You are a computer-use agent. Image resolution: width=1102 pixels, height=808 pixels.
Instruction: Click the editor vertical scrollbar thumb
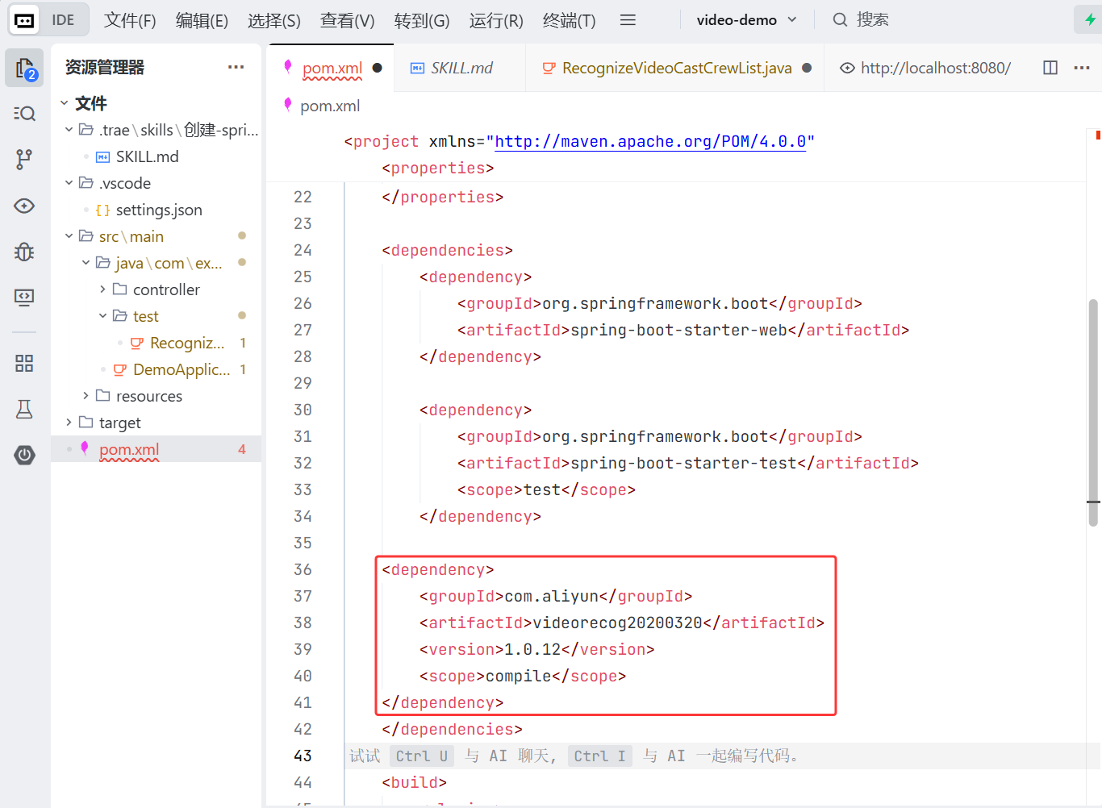click(1093, 412)
